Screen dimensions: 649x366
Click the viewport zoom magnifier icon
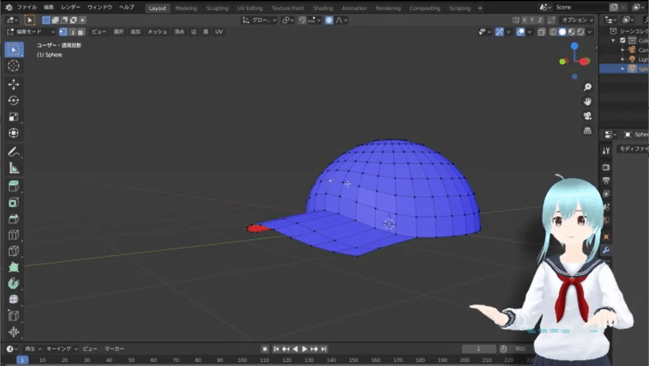(x=587, y=87)
